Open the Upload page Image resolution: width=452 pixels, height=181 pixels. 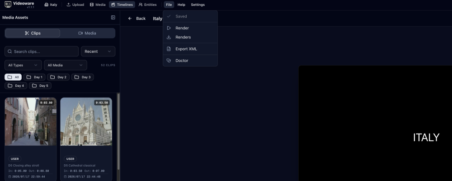tap(75, 5)
